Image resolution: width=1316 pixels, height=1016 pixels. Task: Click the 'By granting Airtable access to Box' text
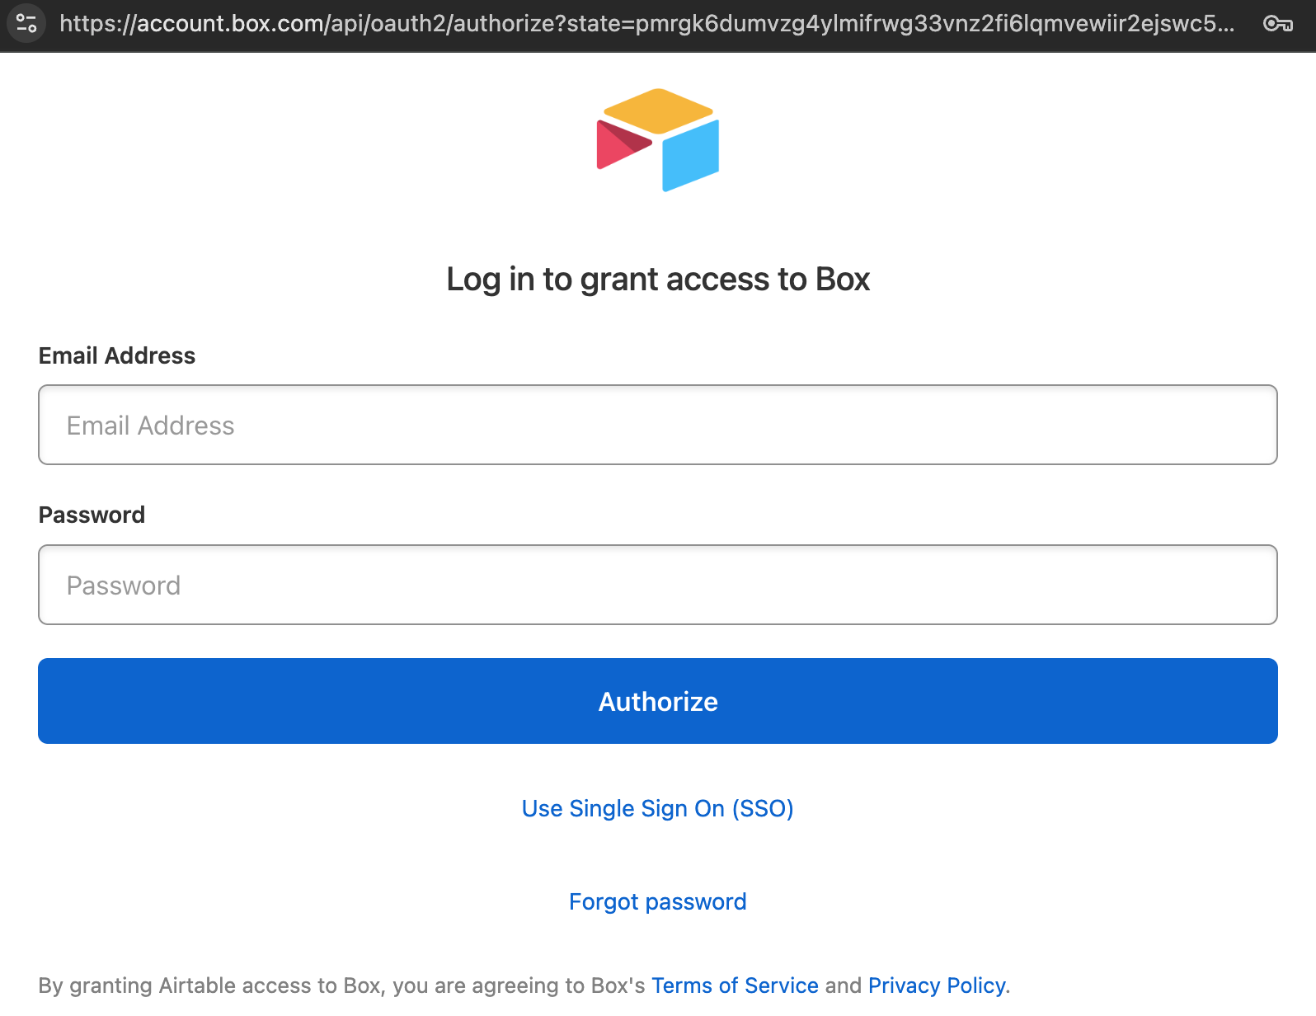[211, 985]
